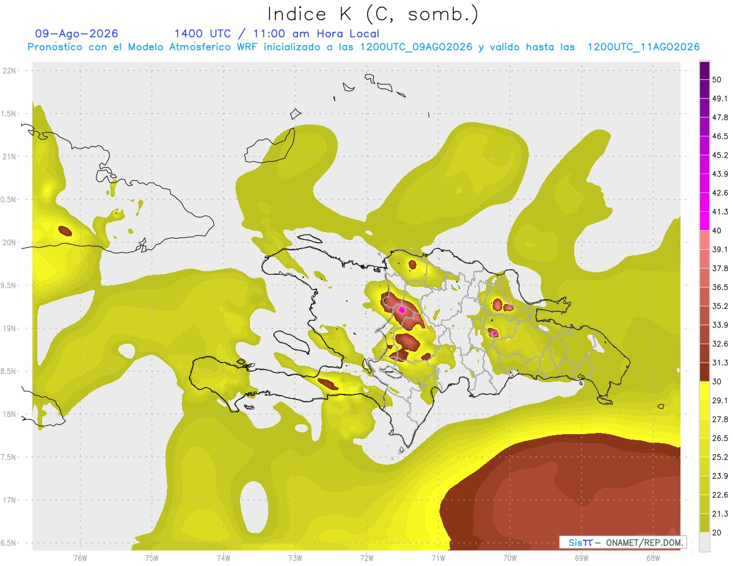Click the longitude label '70W'

pyautogui.click(x=510, y=557)
